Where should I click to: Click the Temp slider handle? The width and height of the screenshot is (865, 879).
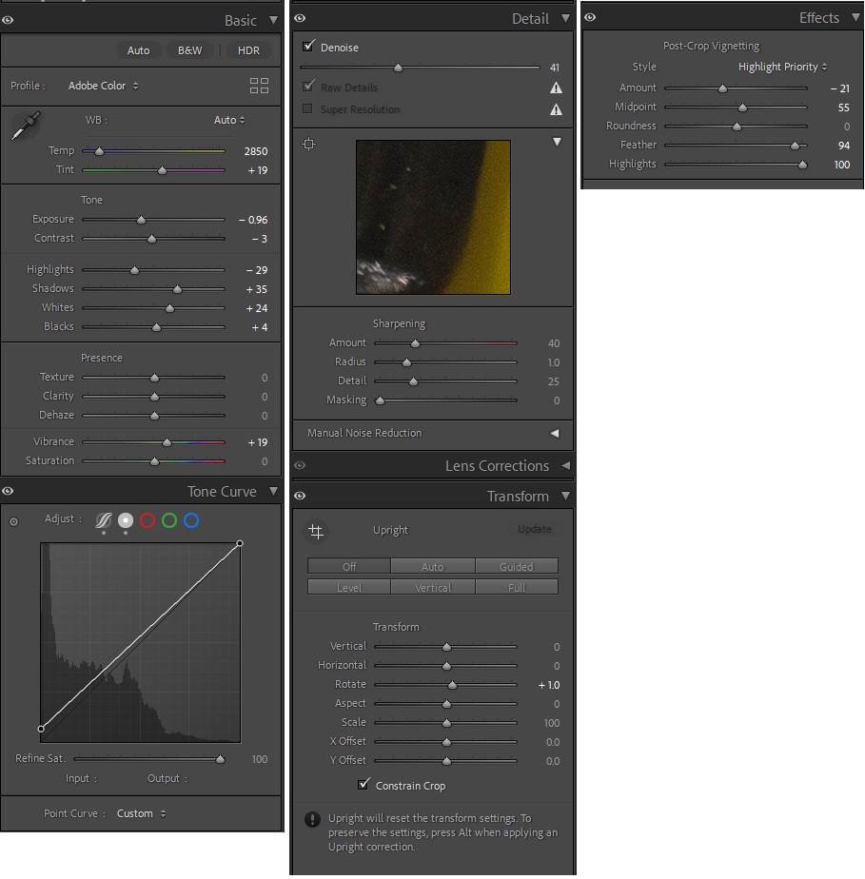(99, 151)
